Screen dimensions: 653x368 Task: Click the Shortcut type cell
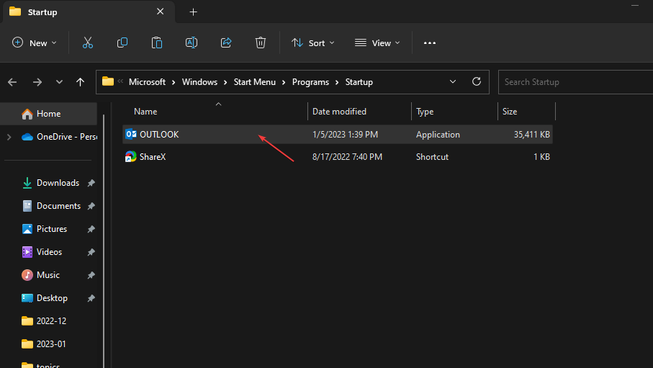432,157
